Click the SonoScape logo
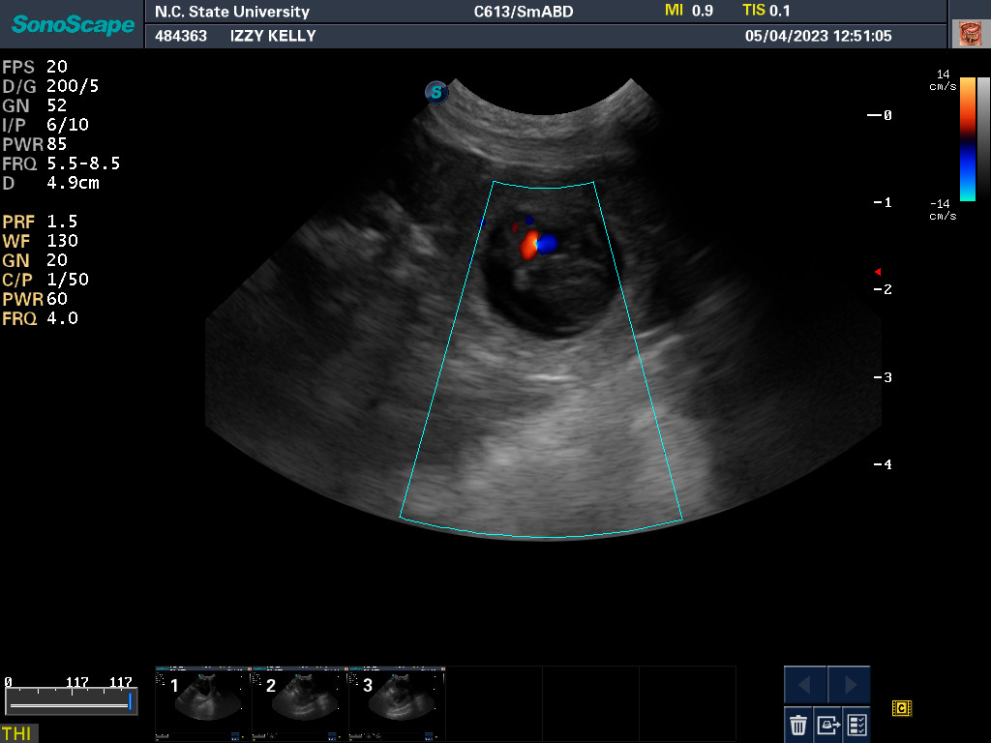The height and width of the screenshot is (743, 991). [74, 24]
